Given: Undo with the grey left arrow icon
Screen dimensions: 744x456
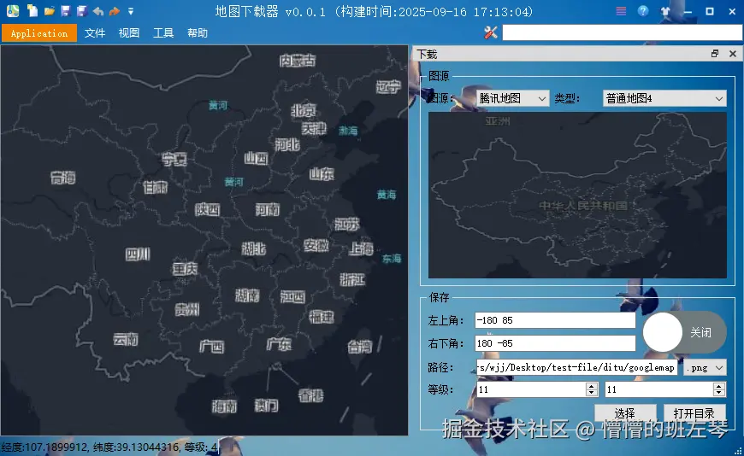Looking at the screenshot, I should [x=98, y=11].
